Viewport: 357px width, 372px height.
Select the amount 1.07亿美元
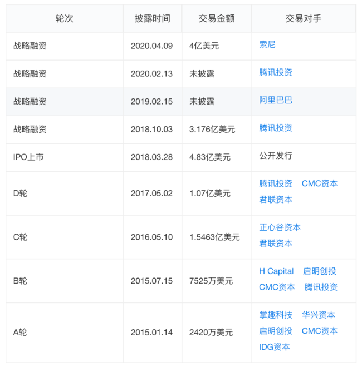[209, 193]
